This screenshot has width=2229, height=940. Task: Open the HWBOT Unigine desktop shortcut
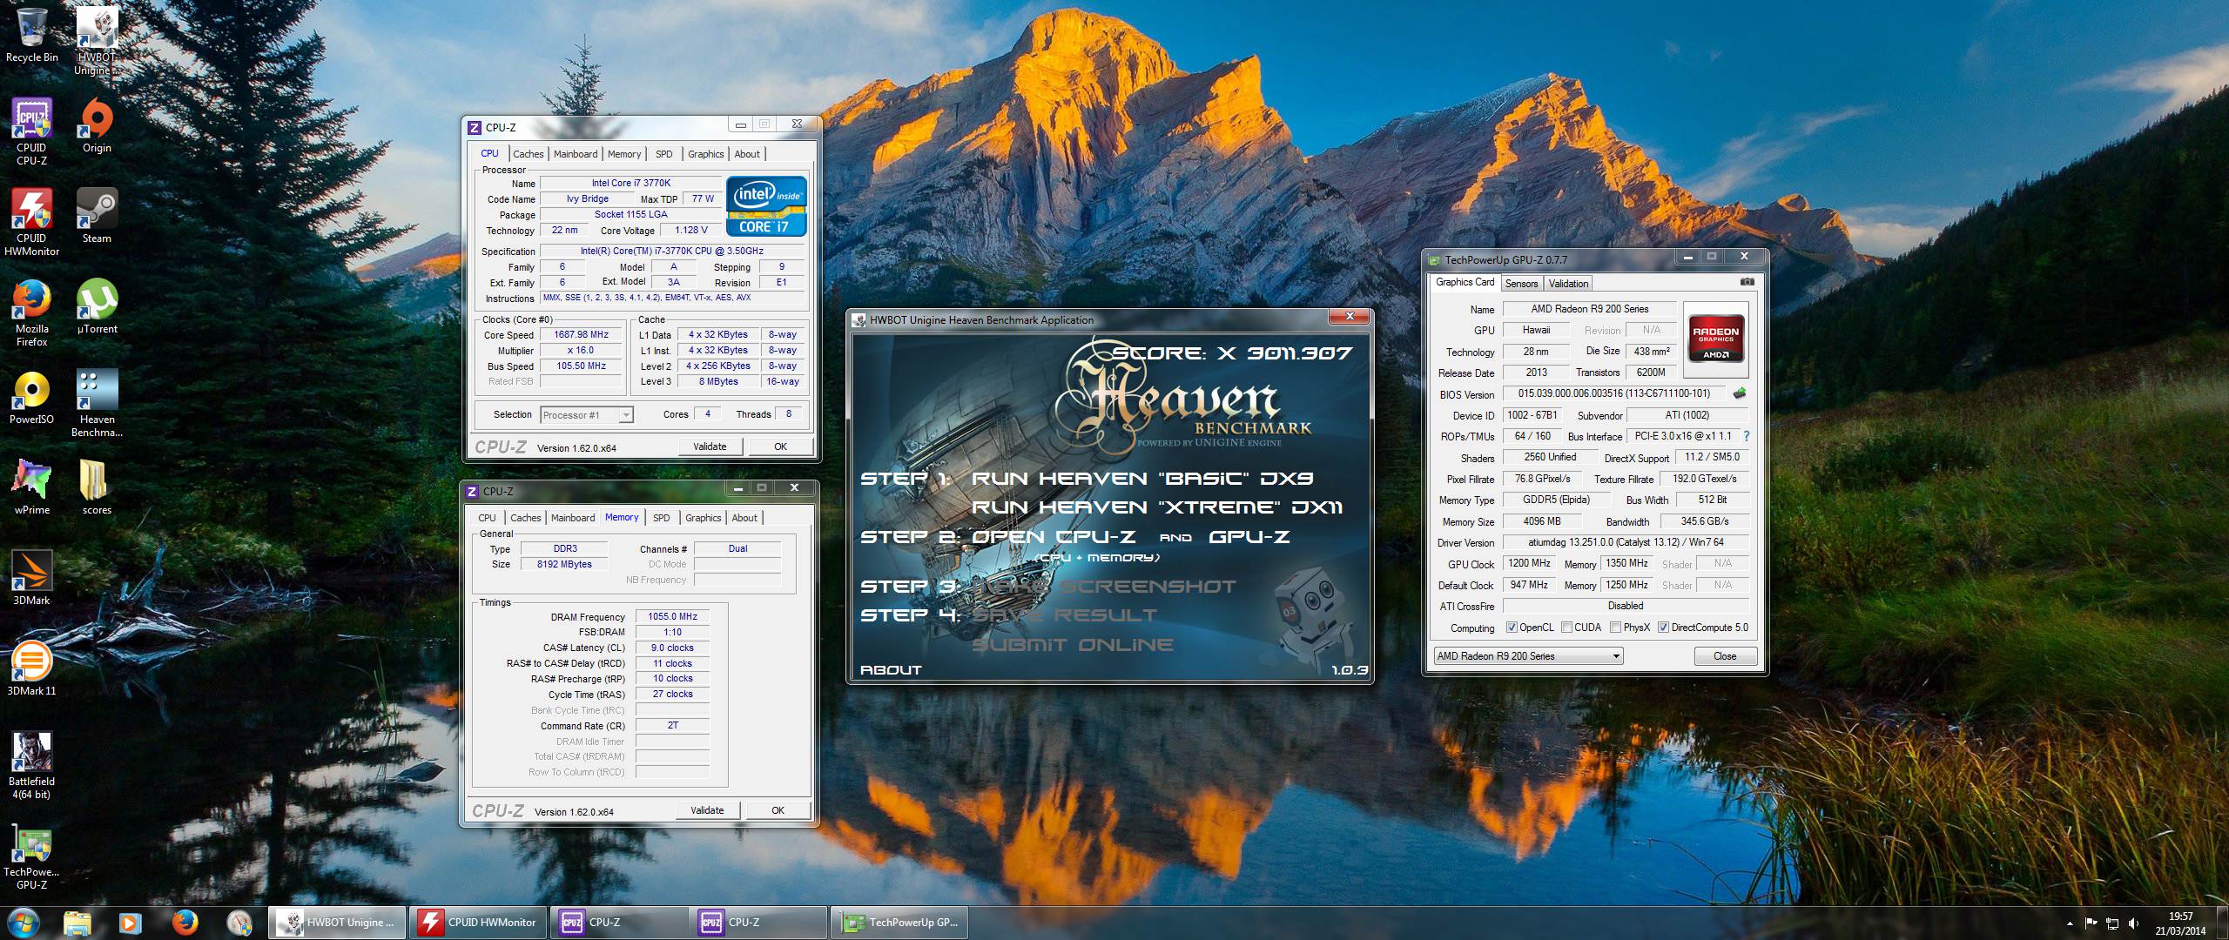tap(97, 41)
